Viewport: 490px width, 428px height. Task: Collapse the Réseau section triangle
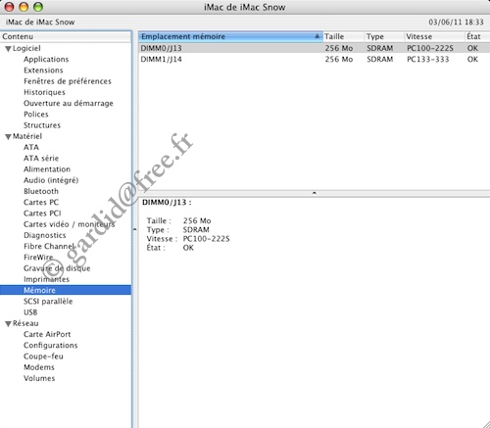point(8,324)
